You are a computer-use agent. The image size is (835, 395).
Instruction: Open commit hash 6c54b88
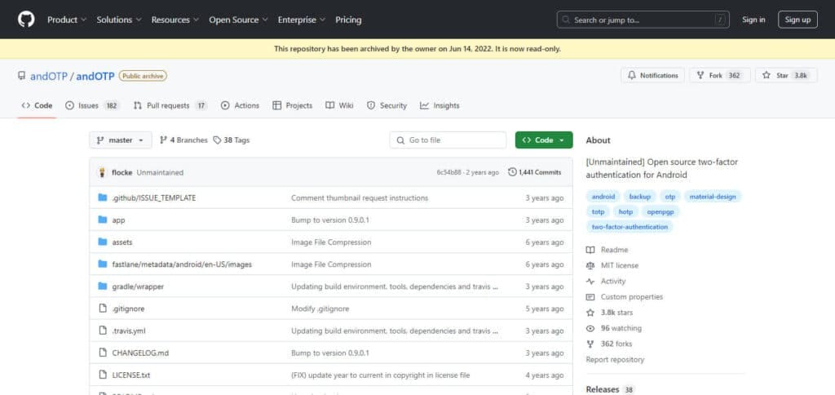(448, 173)
